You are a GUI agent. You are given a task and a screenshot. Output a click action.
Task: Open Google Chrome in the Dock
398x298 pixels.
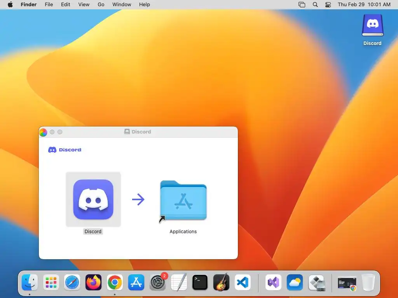[115, 282]
